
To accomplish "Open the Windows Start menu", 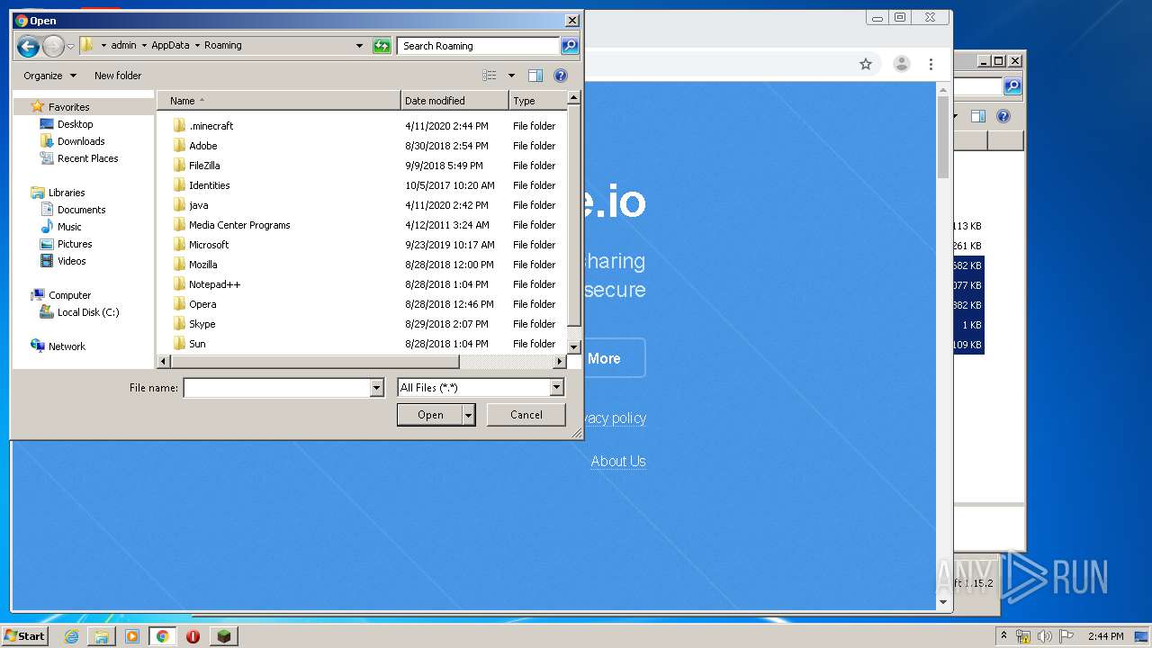I will (25, 636).
